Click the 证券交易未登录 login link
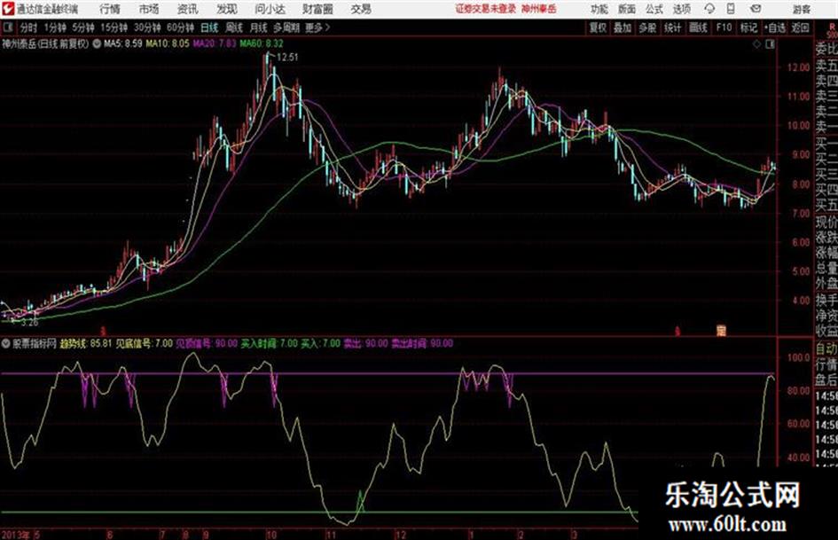 tap(486, 9)
